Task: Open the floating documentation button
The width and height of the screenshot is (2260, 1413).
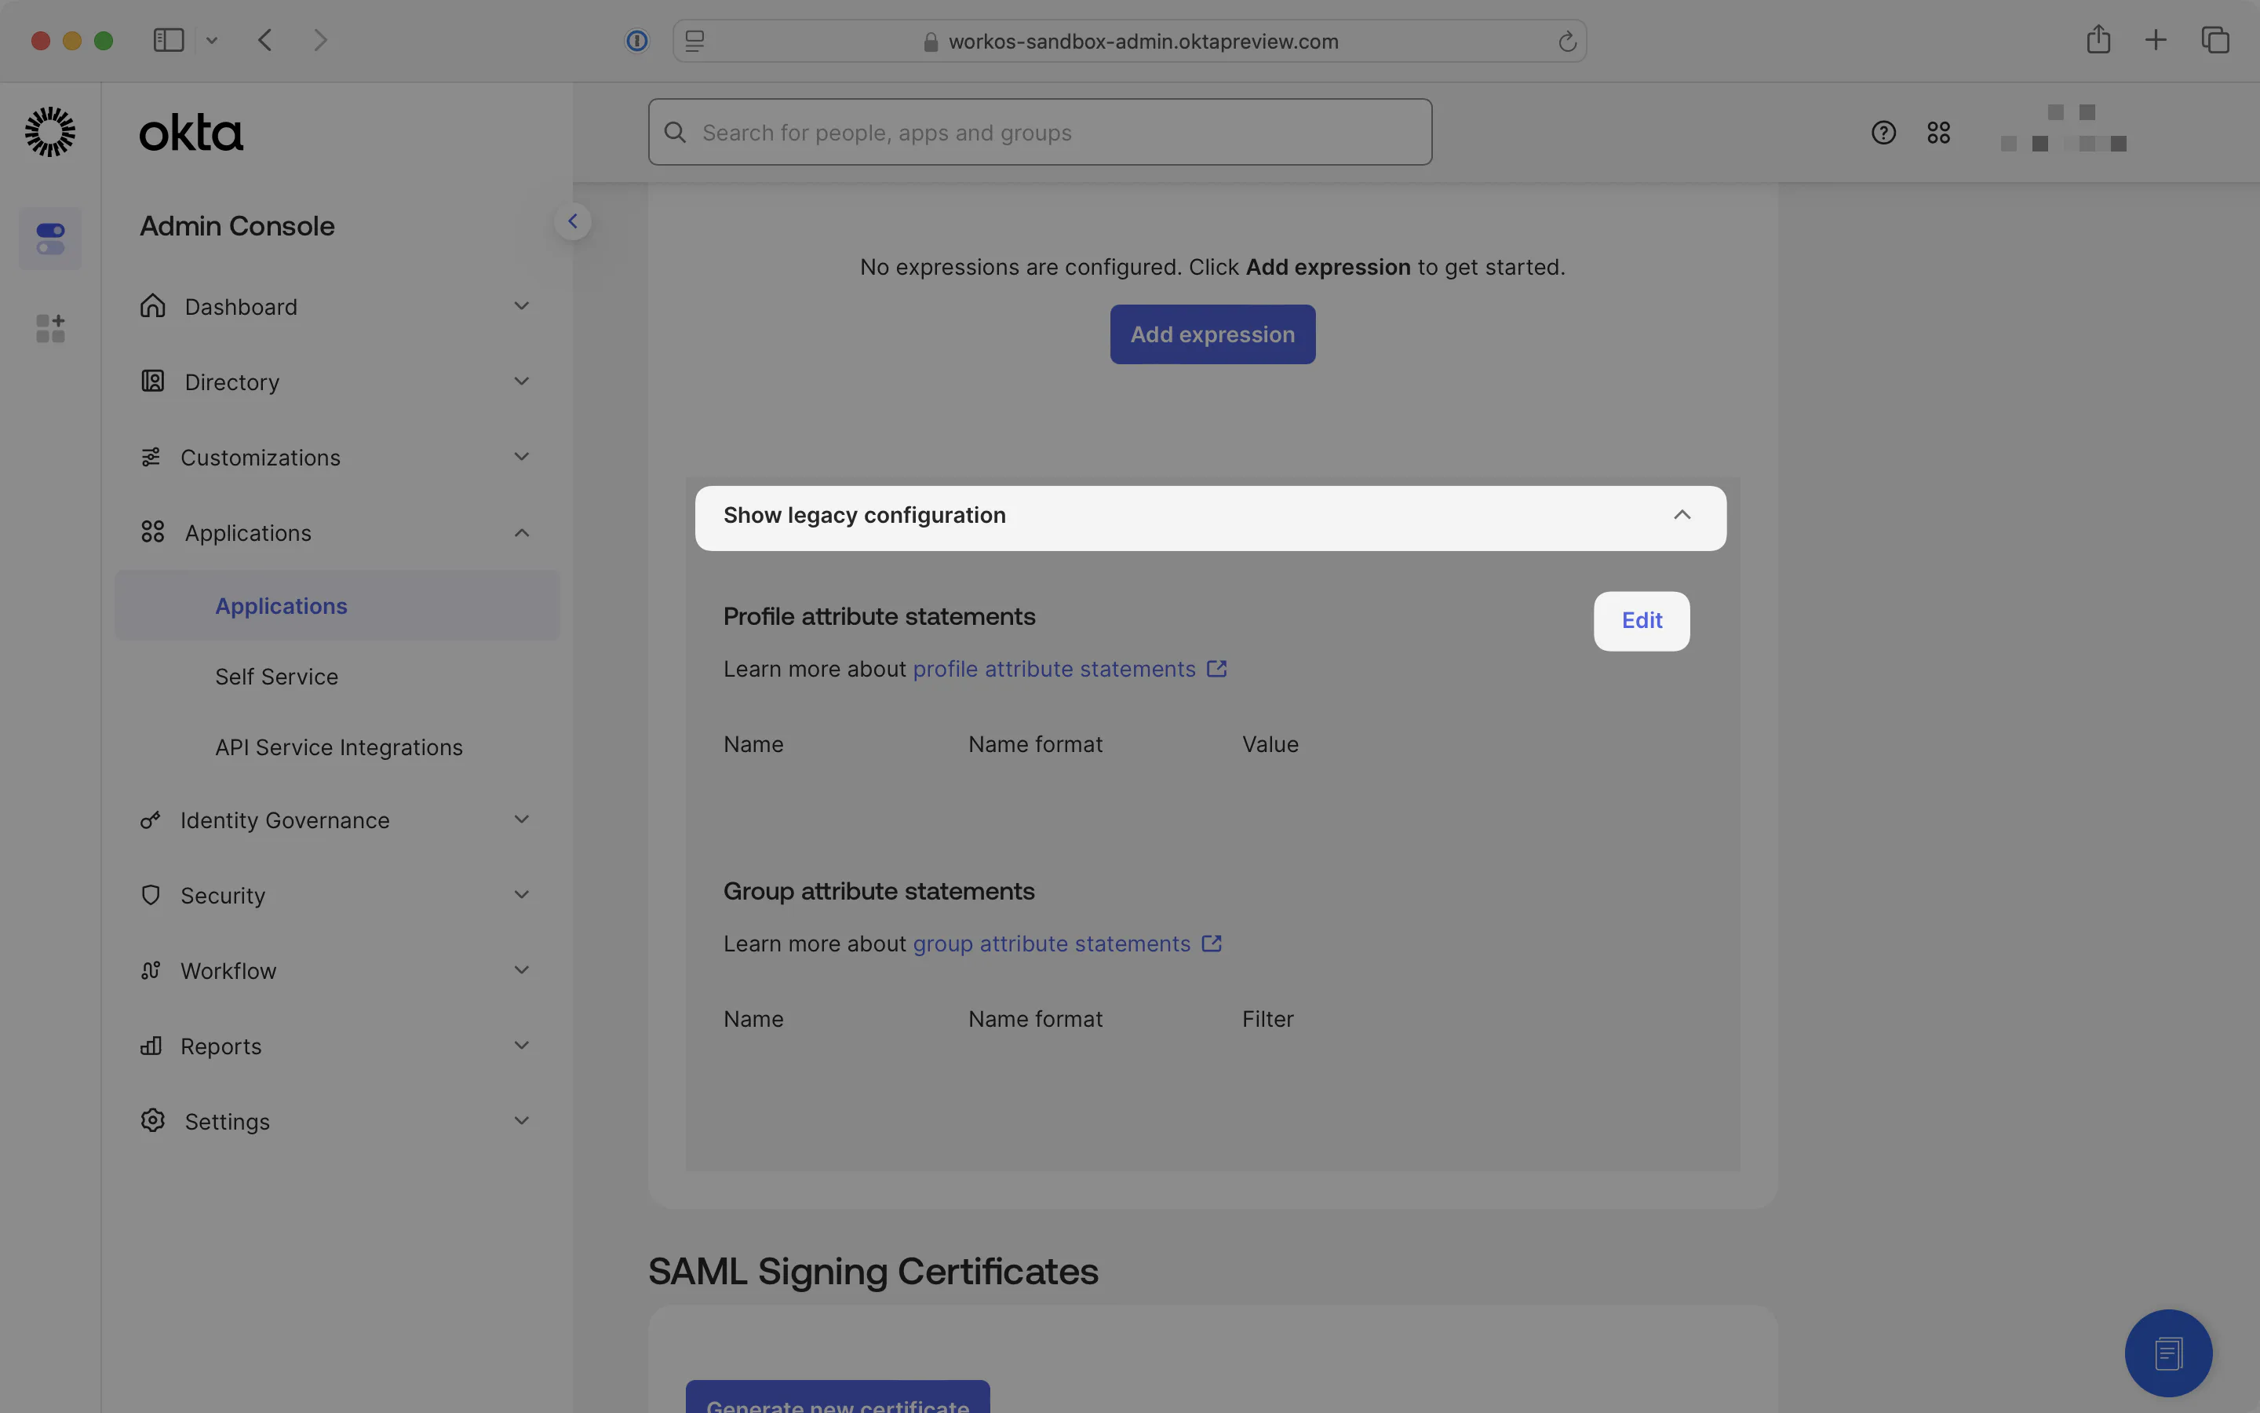Action: (x=2168, y=1353)
